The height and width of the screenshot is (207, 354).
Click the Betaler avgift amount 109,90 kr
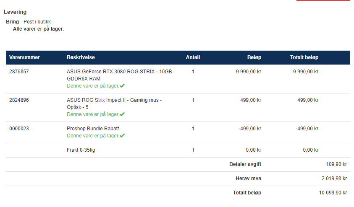pos(336,164)
